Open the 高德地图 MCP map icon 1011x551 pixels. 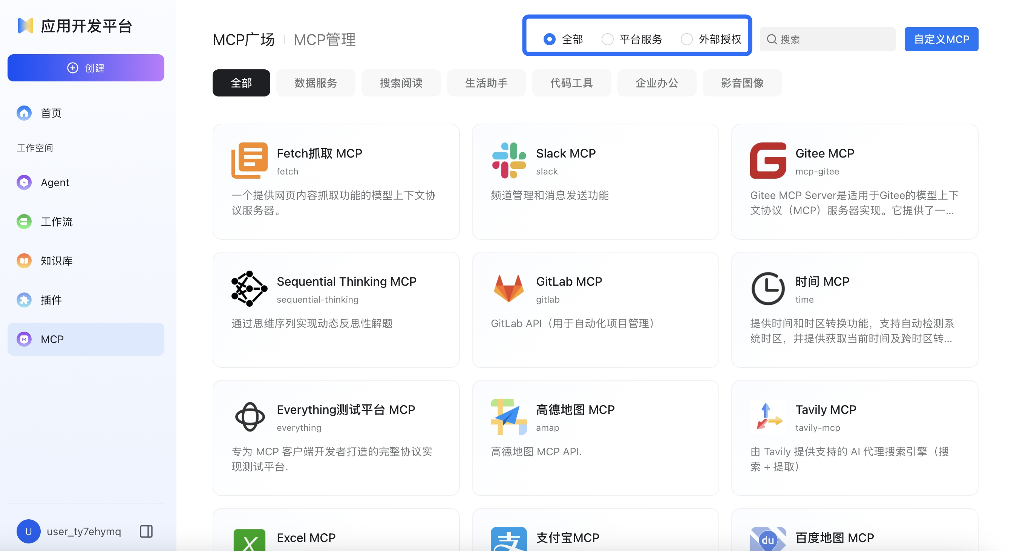[x=509, y=416]
